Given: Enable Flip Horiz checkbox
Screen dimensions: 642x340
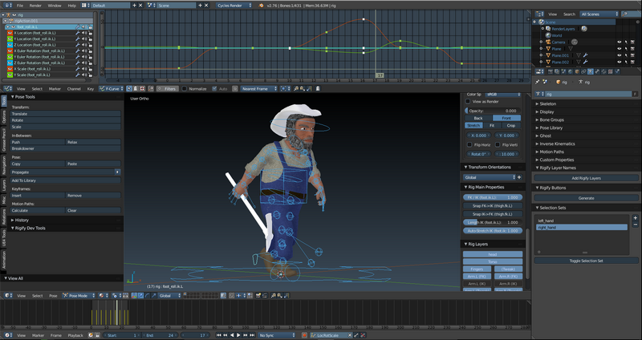Looking at the screenshot, I should pyautogui.click(x=469, y=144).
